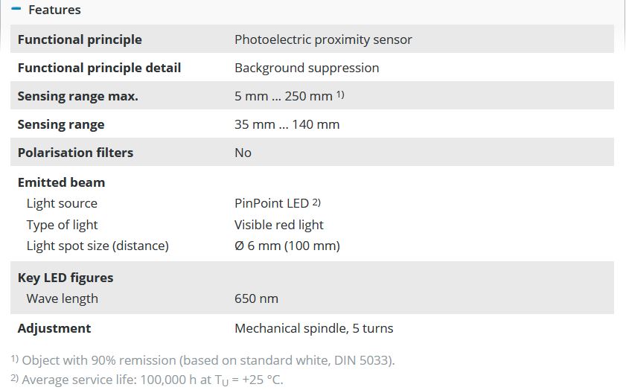Screen dimensions: 626x390
Task: Collapse the Features section minus icon
Action: [17, 10]
